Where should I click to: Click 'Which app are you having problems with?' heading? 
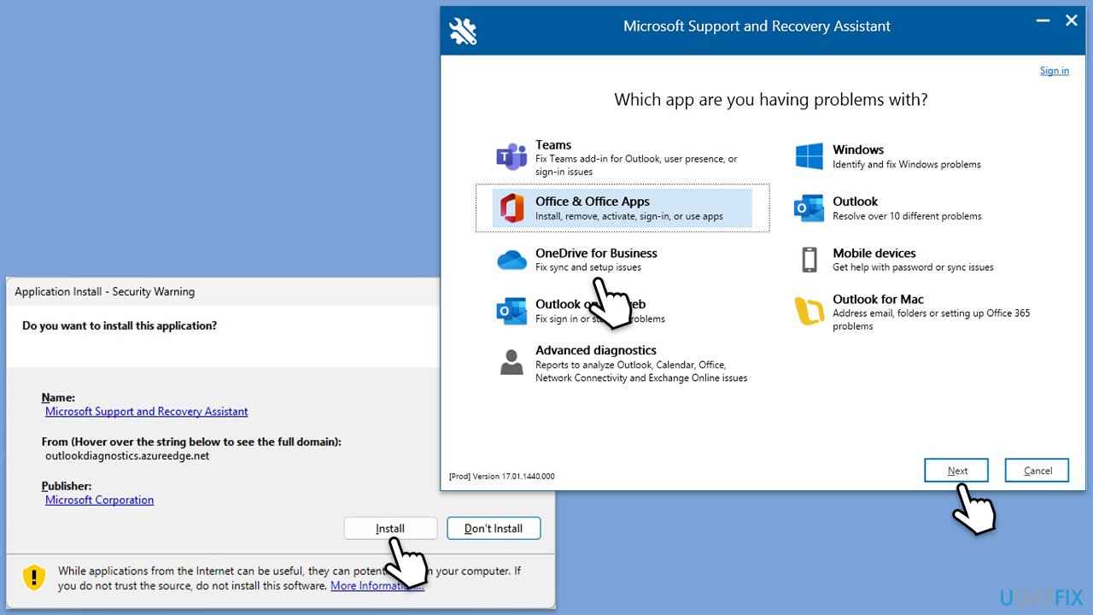pyautogui.click(x=771, y=100)
